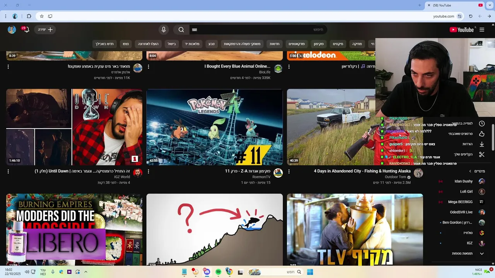Select the פוקימון filter chip
495x278 pixels.
[319, 44]
